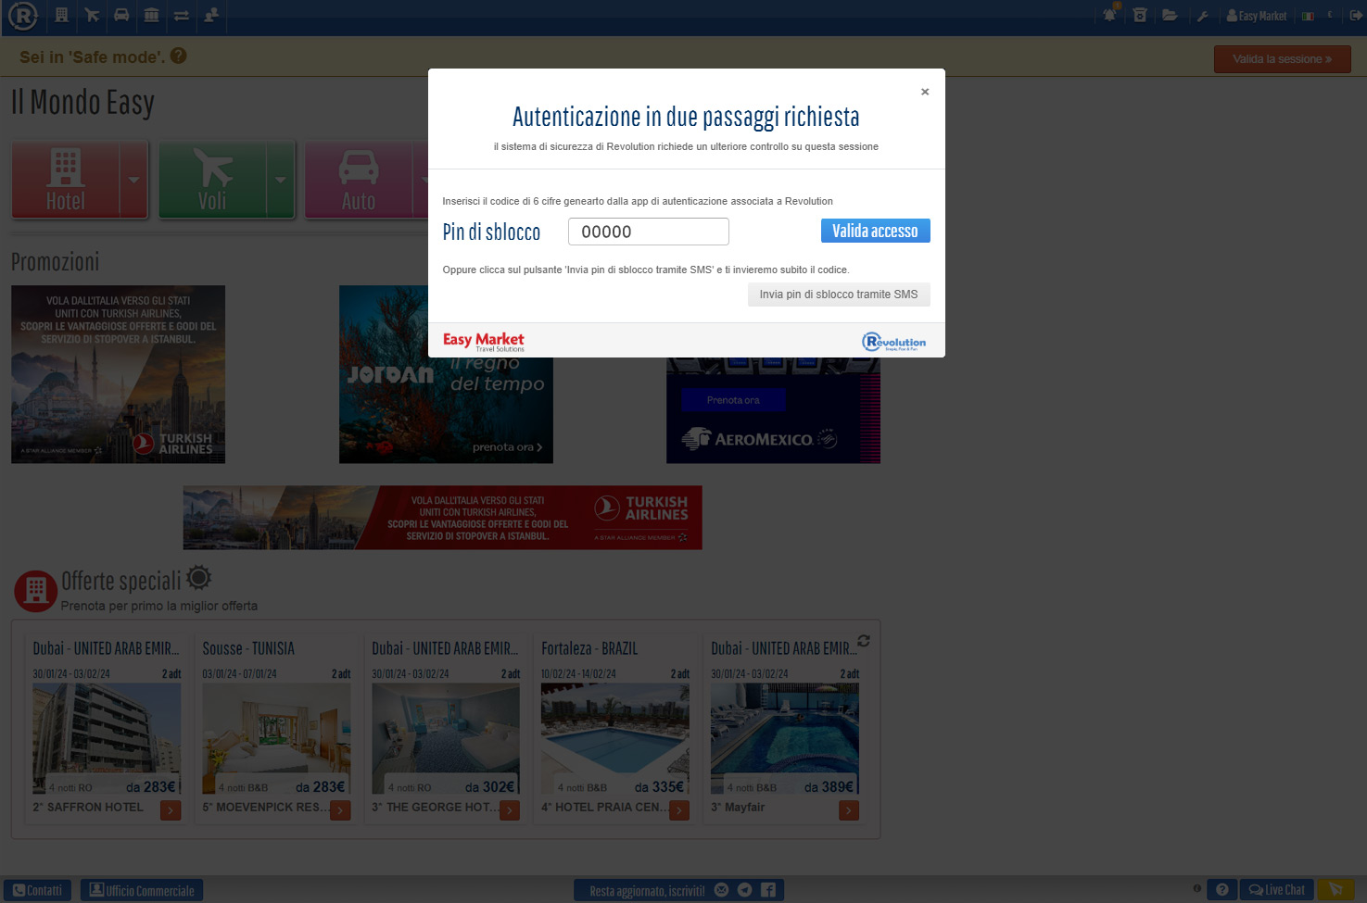Open the notifications bell icon

1109,15
